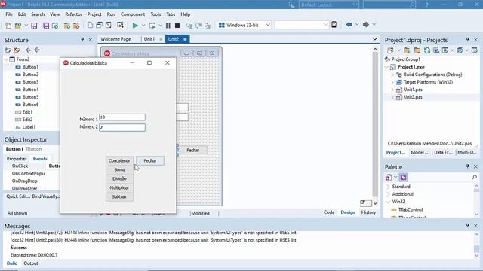The height and width of the screenshot is (271, 483).
Task: Open the File menu
Action: (x=9, y=14)
